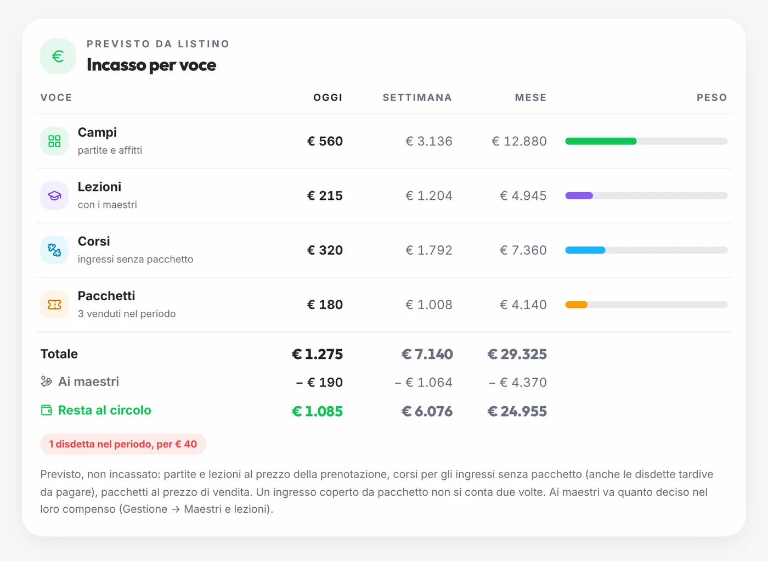Viewport: 768px width, 561px height.
Task: Select the Campi row title
Action: click(97, 132)
